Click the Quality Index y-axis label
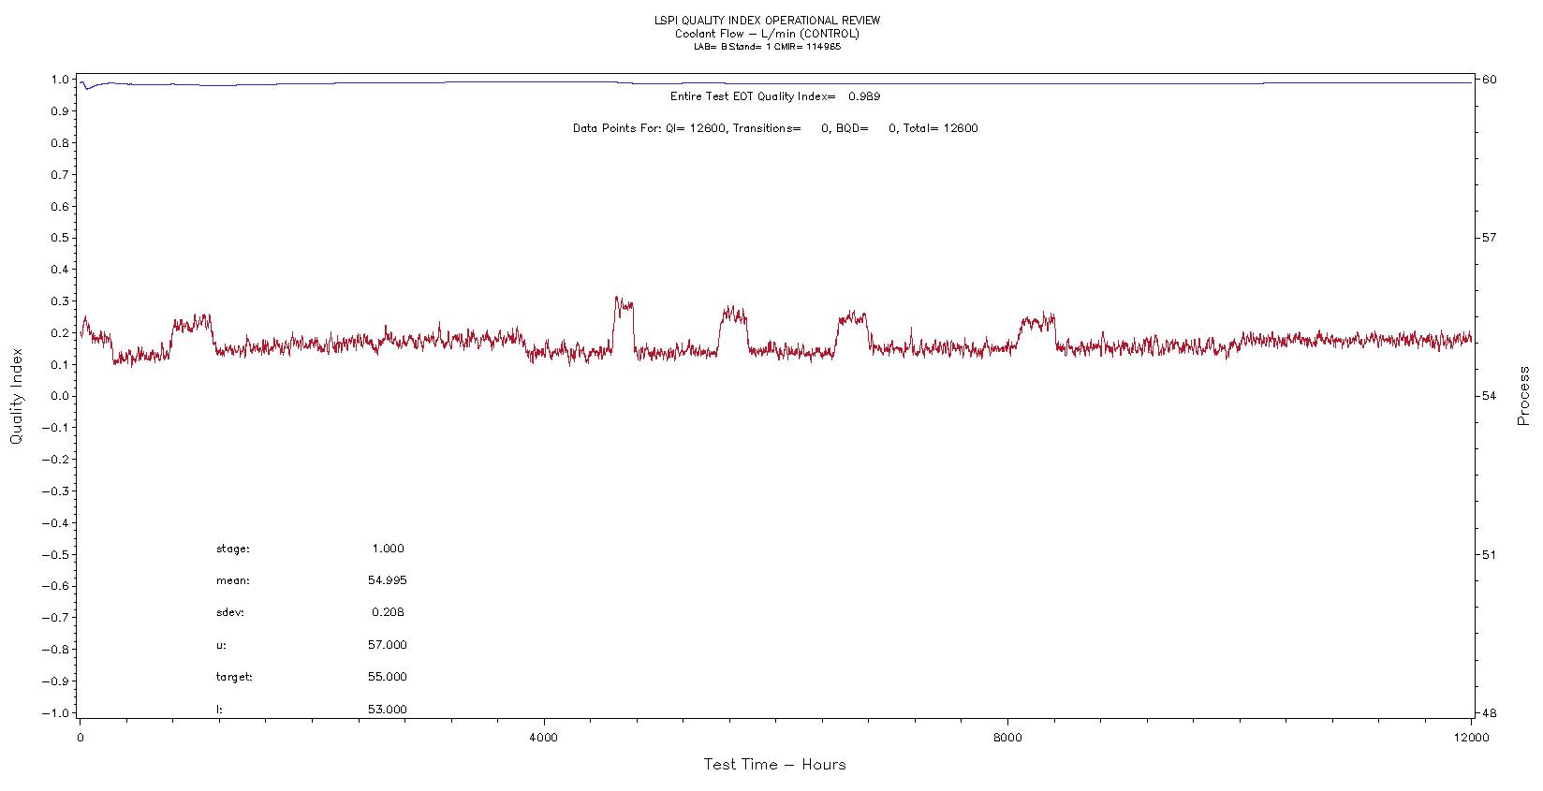This screenshot has height=791, width=1543. [16, 397]
